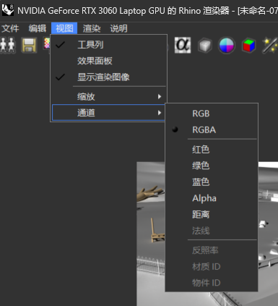Click the color wheel circle icon

(x=227, y=45)
